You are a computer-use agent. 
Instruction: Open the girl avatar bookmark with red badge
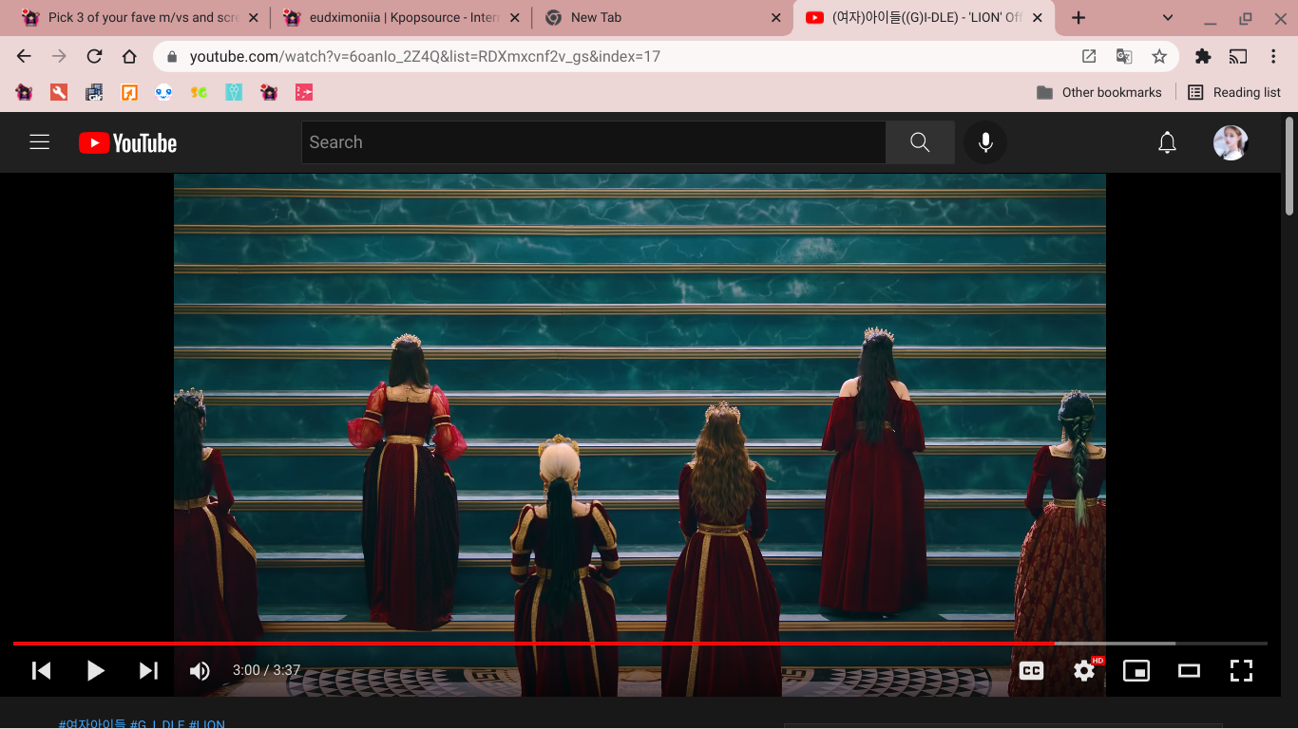(x=269, y=92)
